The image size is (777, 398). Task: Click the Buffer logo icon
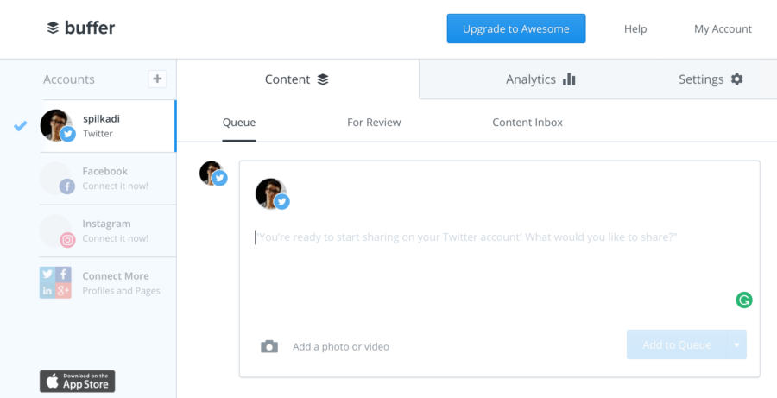point(53,28)
